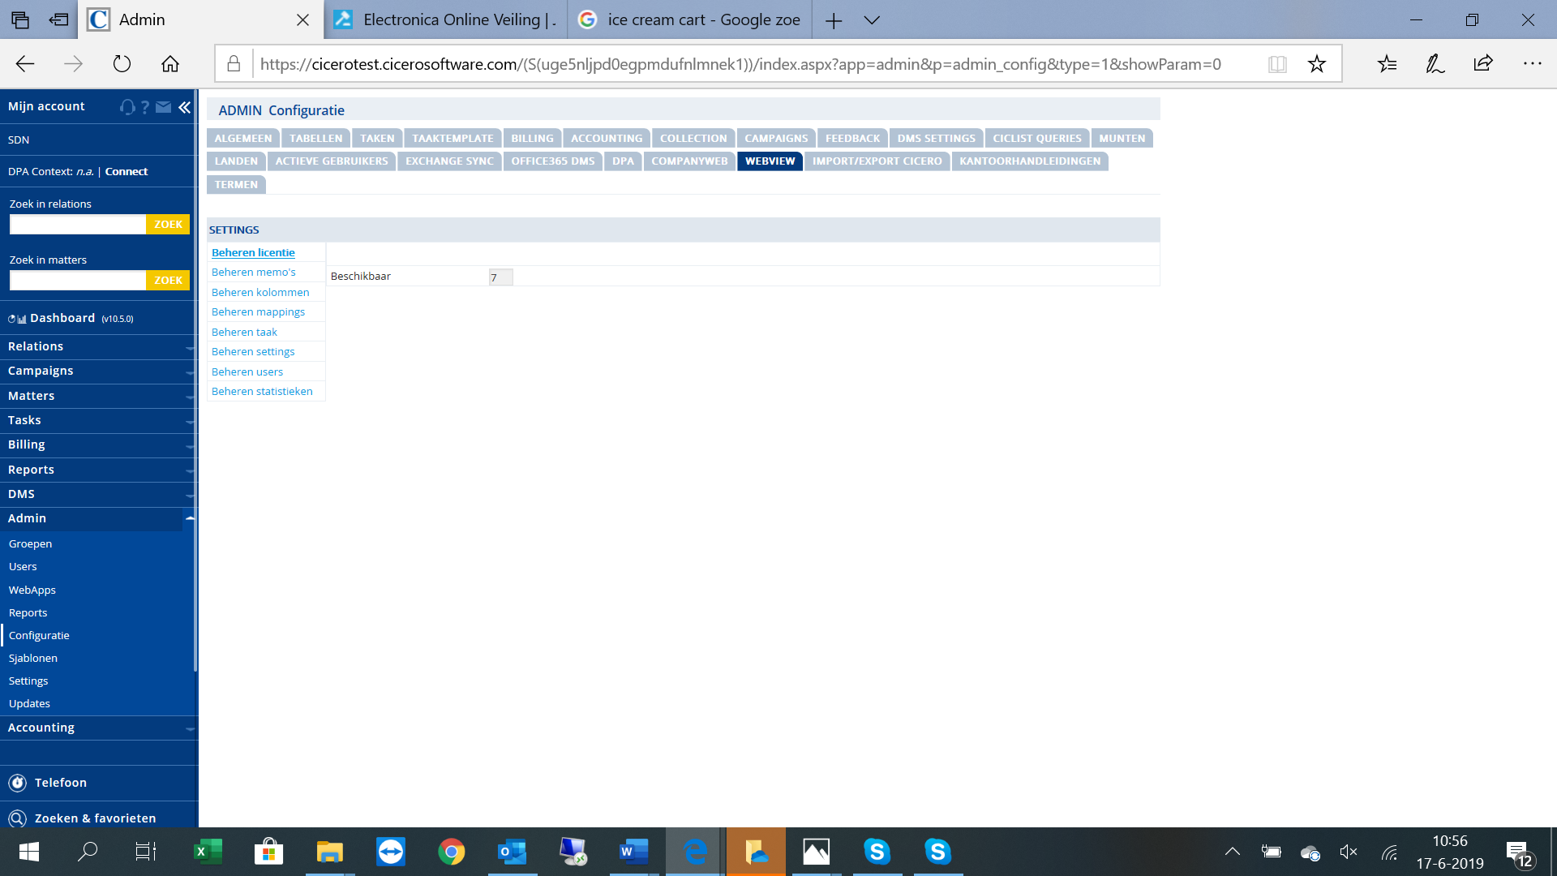Expand the Tasks menu section
The image size is (1557, 876).
coord(97,420)
